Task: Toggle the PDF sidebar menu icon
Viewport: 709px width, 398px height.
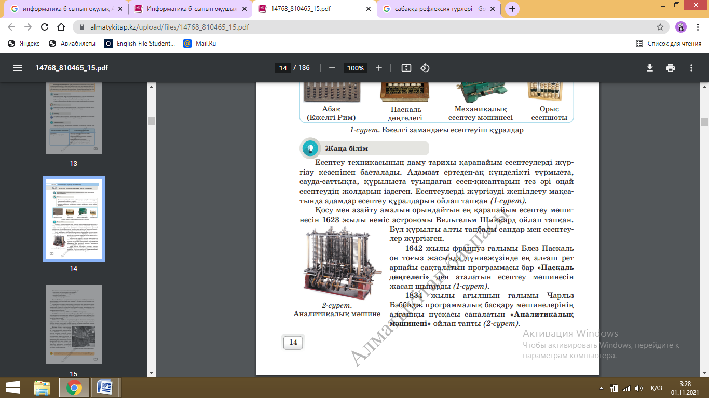Action: click(18, 68)
